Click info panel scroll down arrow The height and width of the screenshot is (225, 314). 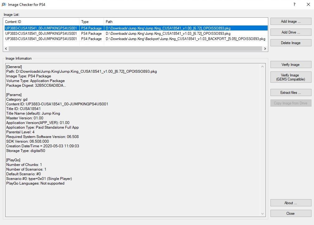coord(263,214)
